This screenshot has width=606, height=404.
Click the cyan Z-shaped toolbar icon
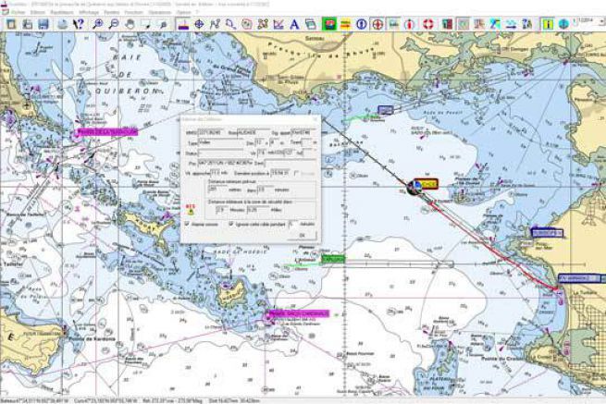tap(495, 24)
